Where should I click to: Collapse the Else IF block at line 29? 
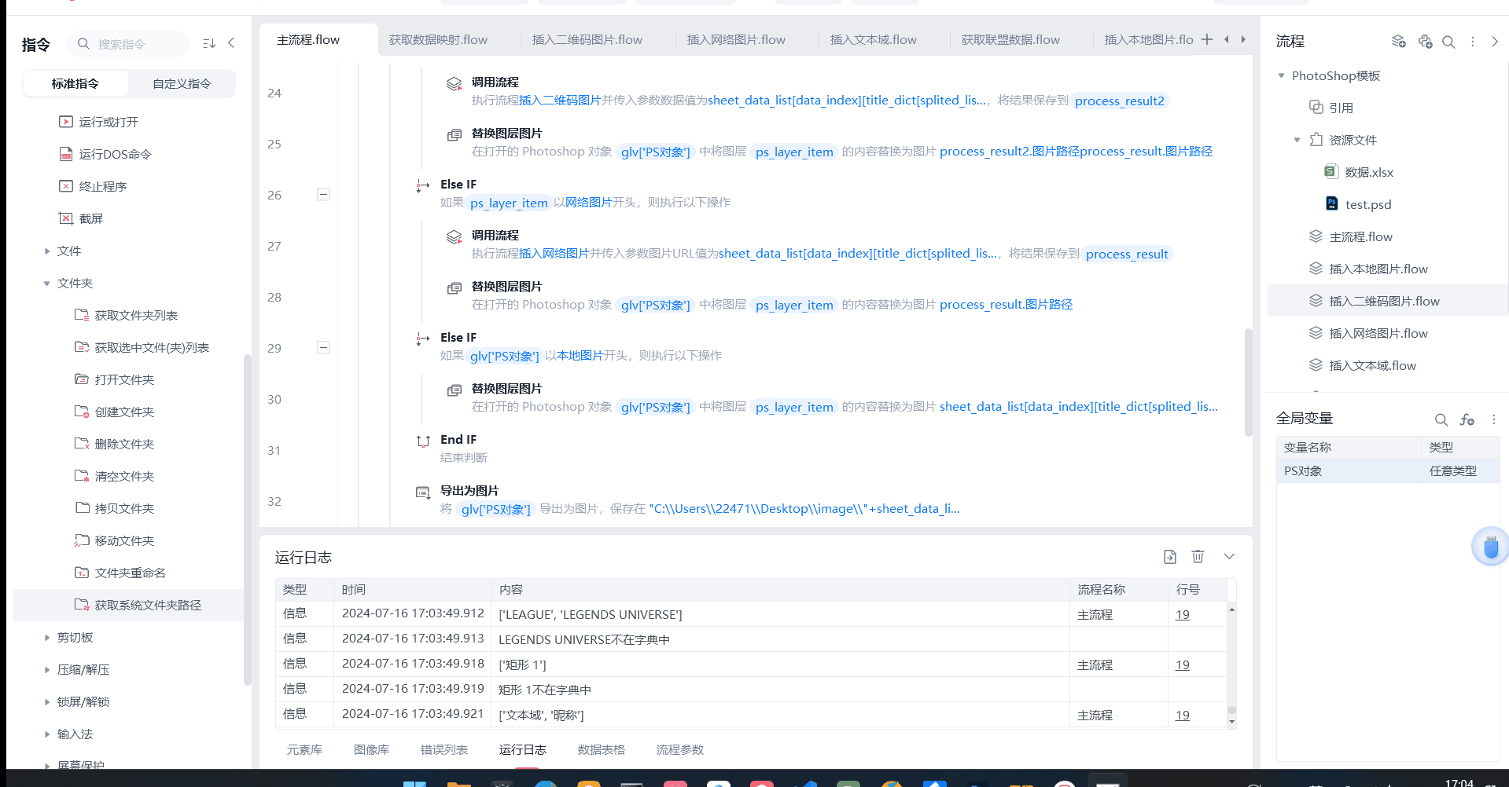pyautogui.click(x=323, y=347)
